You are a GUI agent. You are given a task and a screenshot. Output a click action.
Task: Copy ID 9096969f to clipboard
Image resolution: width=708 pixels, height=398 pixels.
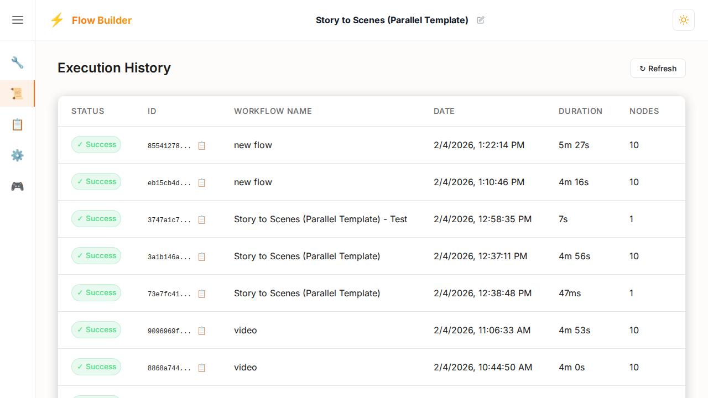202,331
